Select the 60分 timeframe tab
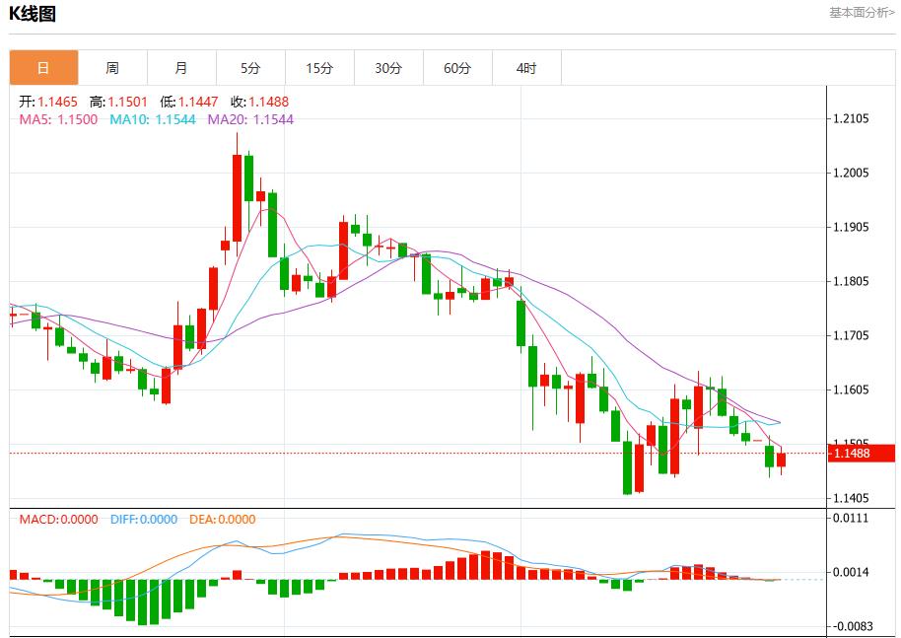 [x=457, y=68]
